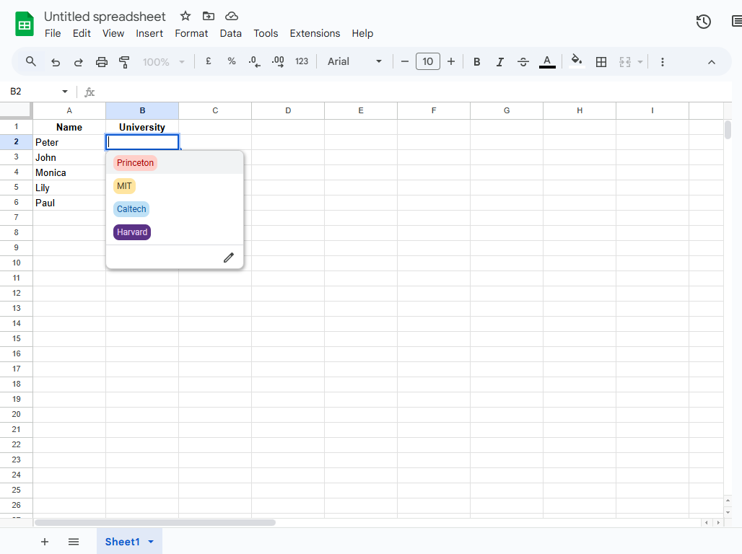The height and width of the screenshot is (554, 742).
Task: Open the Arial font family dropdown
Action: tap(354, 61)
